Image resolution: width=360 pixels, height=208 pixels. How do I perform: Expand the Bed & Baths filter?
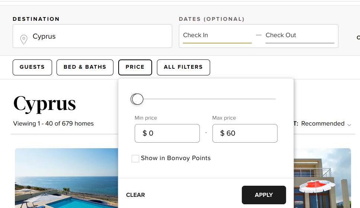(85, 67)
